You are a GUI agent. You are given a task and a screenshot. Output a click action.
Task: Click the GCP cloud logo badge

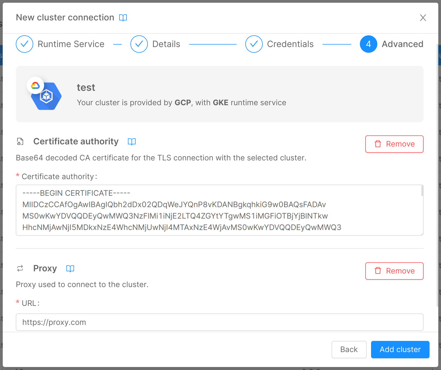[35, 85]
